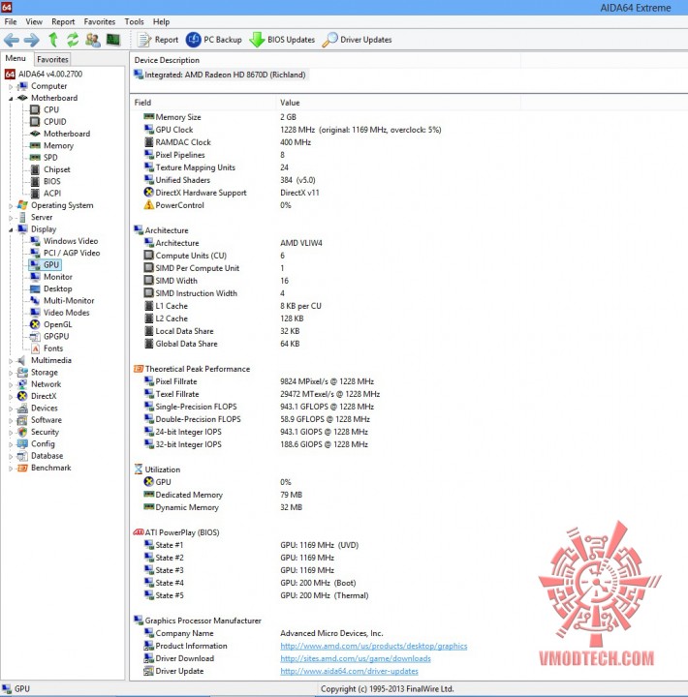The width and height of the screenshot is (688, 697).
Task: Launch PC Backup from toolbar
Action: (x=213, y=40)
